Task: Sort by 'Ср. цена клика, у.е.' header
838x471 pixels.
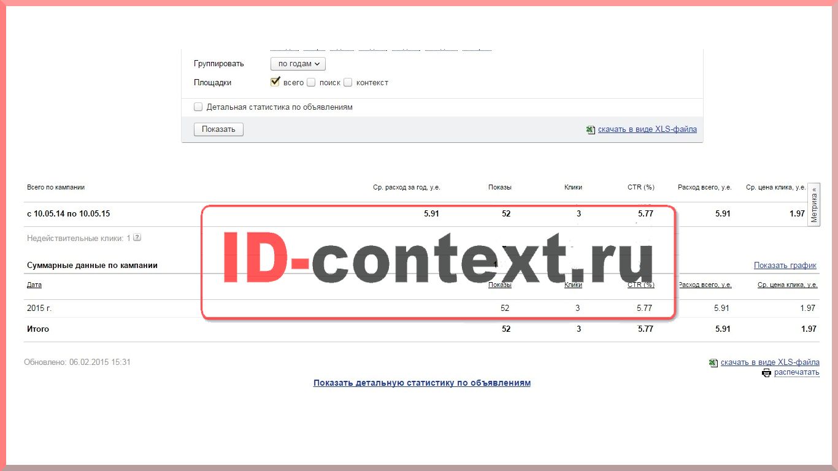Action: point(787,285)
